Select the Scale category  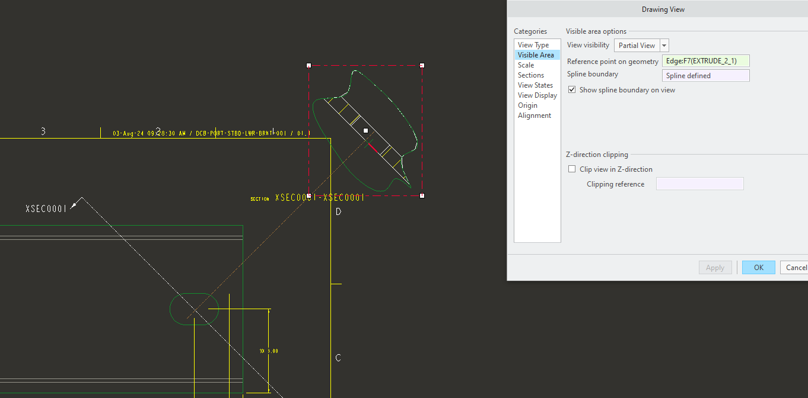click(526, 65)
